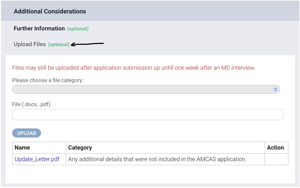Click the Additional Considerations header
This screenshot has width=300, height=188.
point(50,11)
